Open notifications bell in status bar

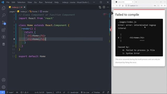108,92
